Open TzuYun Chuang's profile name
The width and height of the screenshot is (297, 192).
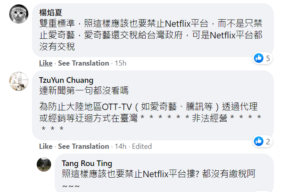pyautogui.click(x=66, y=80)
